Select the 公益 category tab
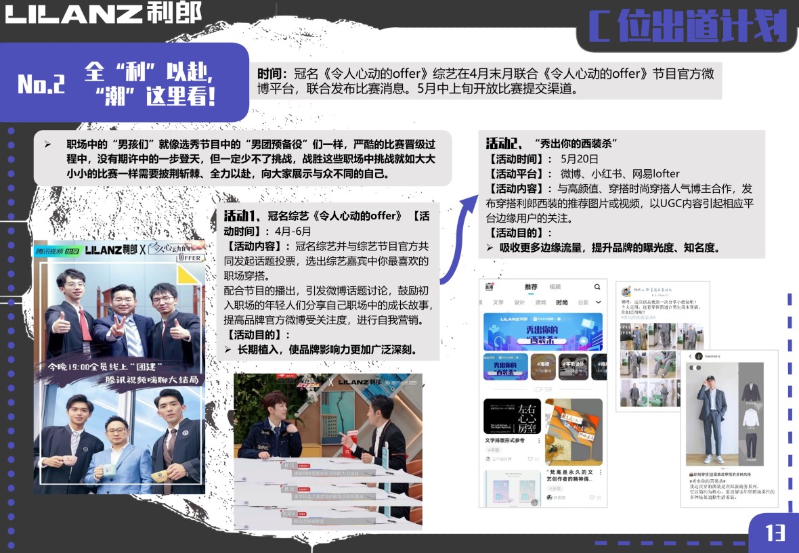The image size is (799, 553). point(583,303)
